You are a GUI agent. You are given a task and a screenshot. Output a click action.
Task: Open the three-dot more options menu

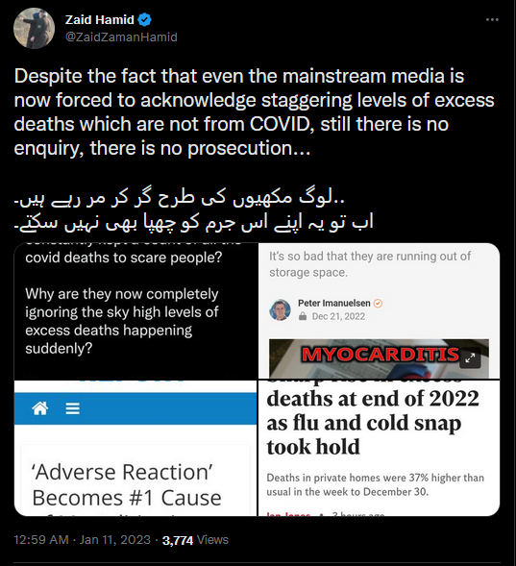pos(492,19)
